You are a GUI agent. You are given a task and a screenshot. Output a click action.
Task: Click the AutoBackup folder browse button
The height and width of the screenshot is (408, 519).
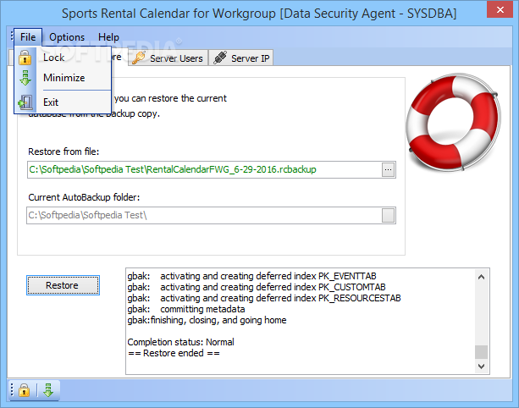pos(388,215)
